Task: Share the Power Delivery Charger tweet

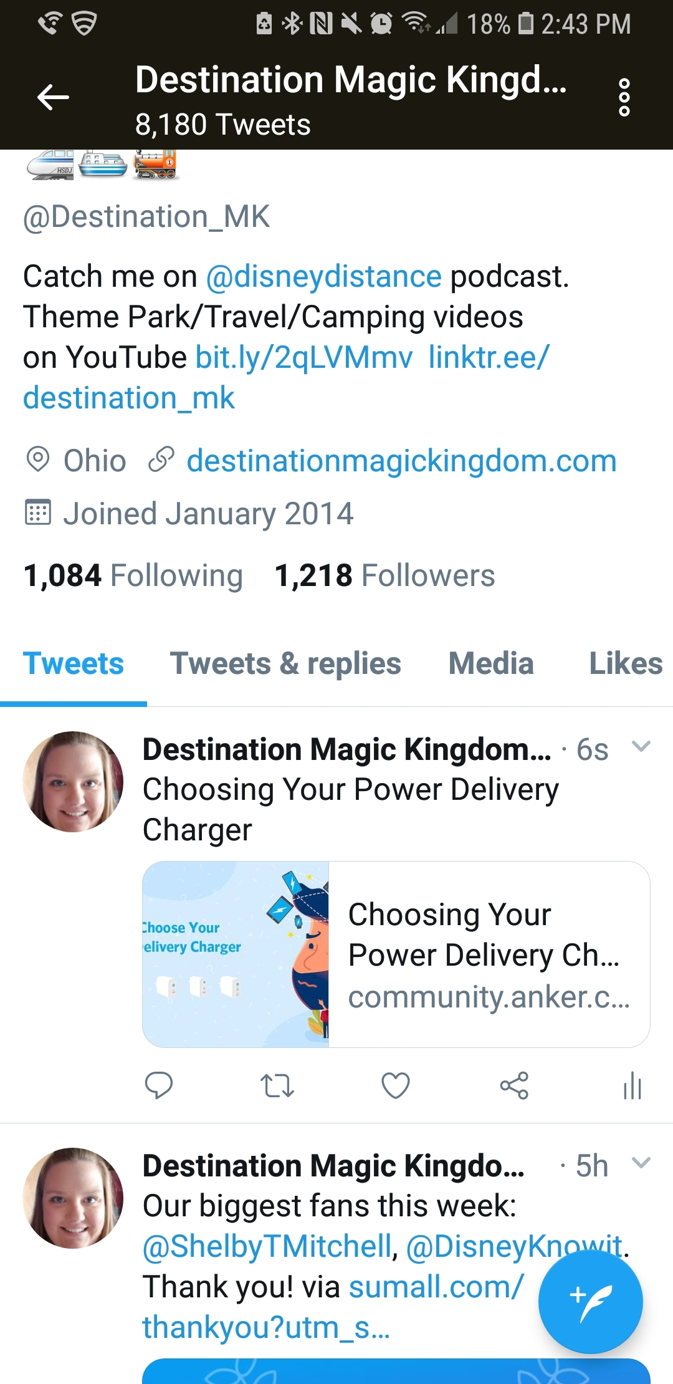Action: 514,1085
